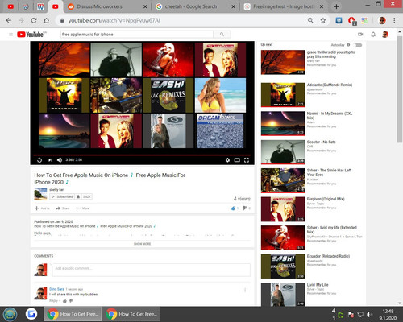403x322 pixels.
Task: Click the Autoplay info icon
Action: pos(348,45)
